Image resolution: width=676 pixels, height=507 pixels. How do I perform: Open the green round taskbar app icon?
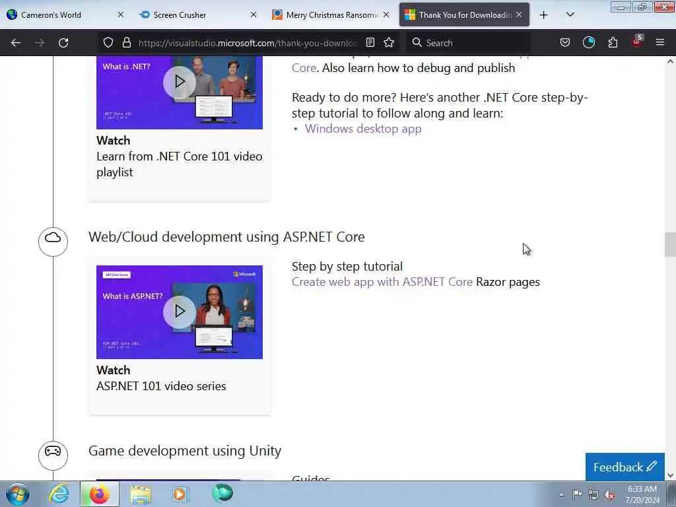tap(222, 494)
